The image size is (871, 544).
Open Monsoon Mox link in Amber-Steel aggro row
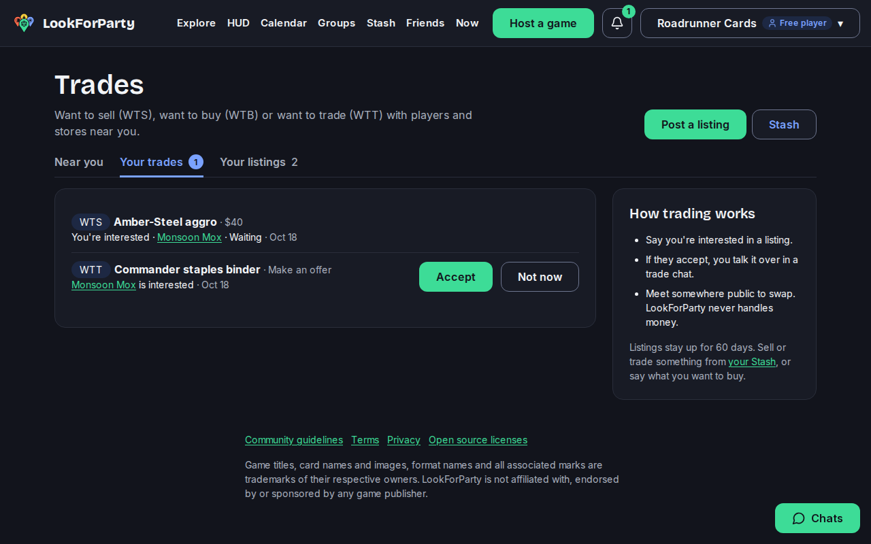(x=189, y=237)
